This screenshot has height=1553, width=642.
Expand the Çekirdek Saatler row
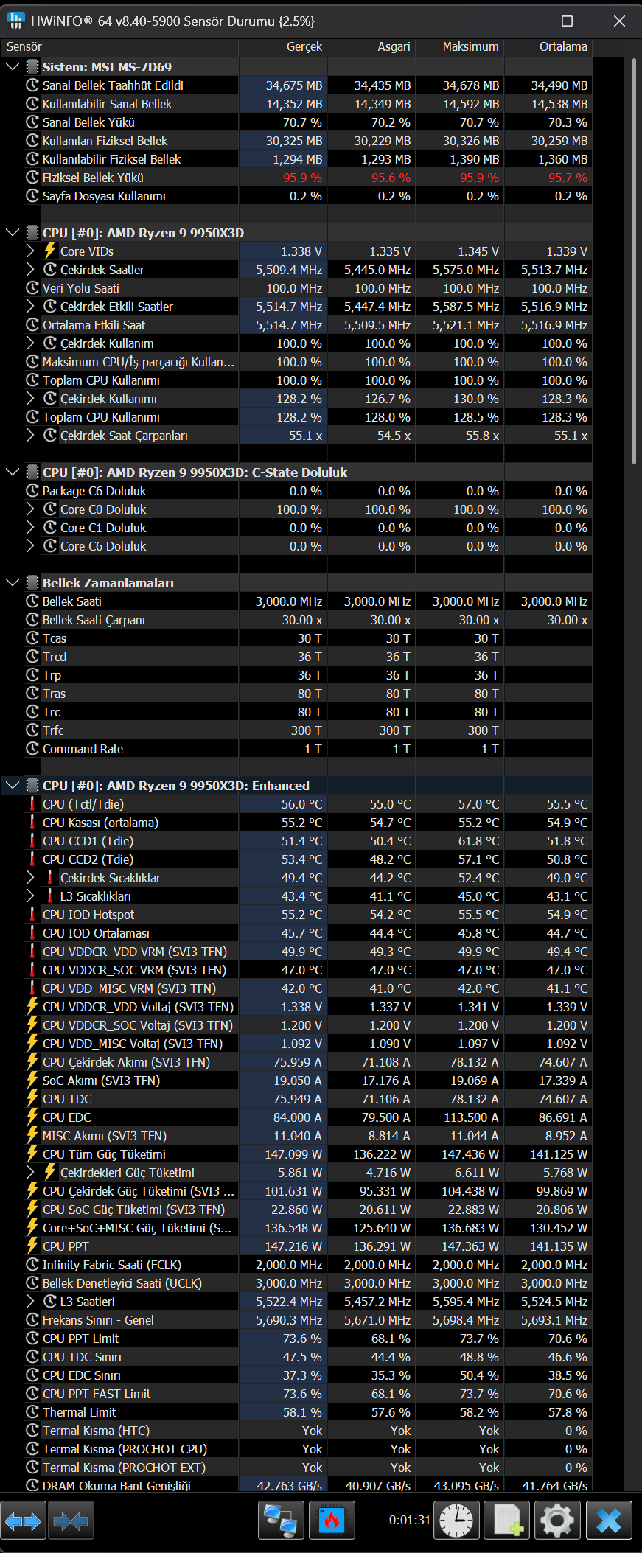click(30, 269)
